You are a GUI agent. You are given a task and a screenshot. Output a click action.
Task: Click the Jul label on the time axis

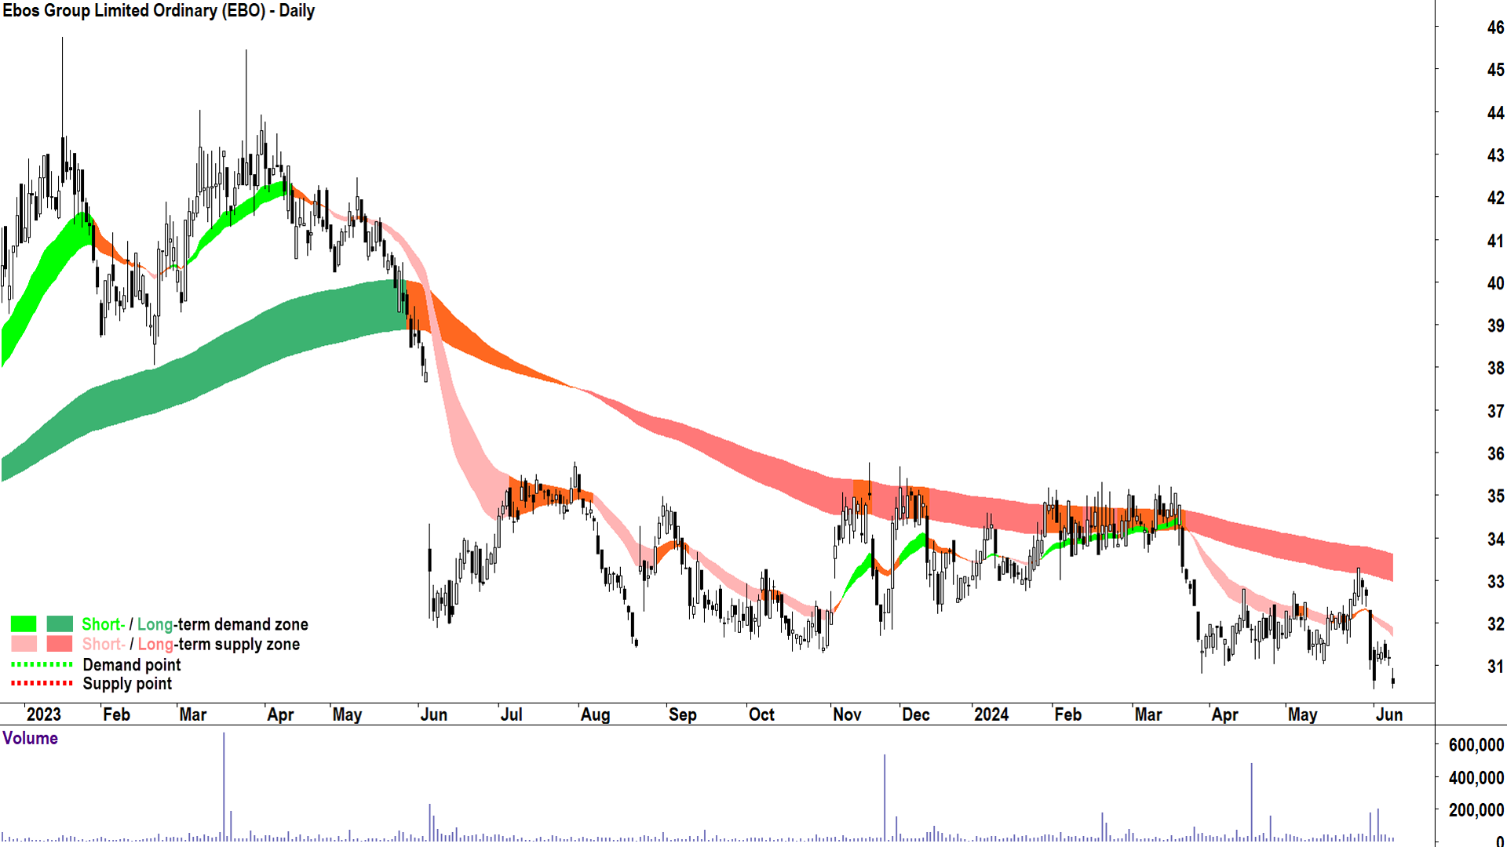511,714
